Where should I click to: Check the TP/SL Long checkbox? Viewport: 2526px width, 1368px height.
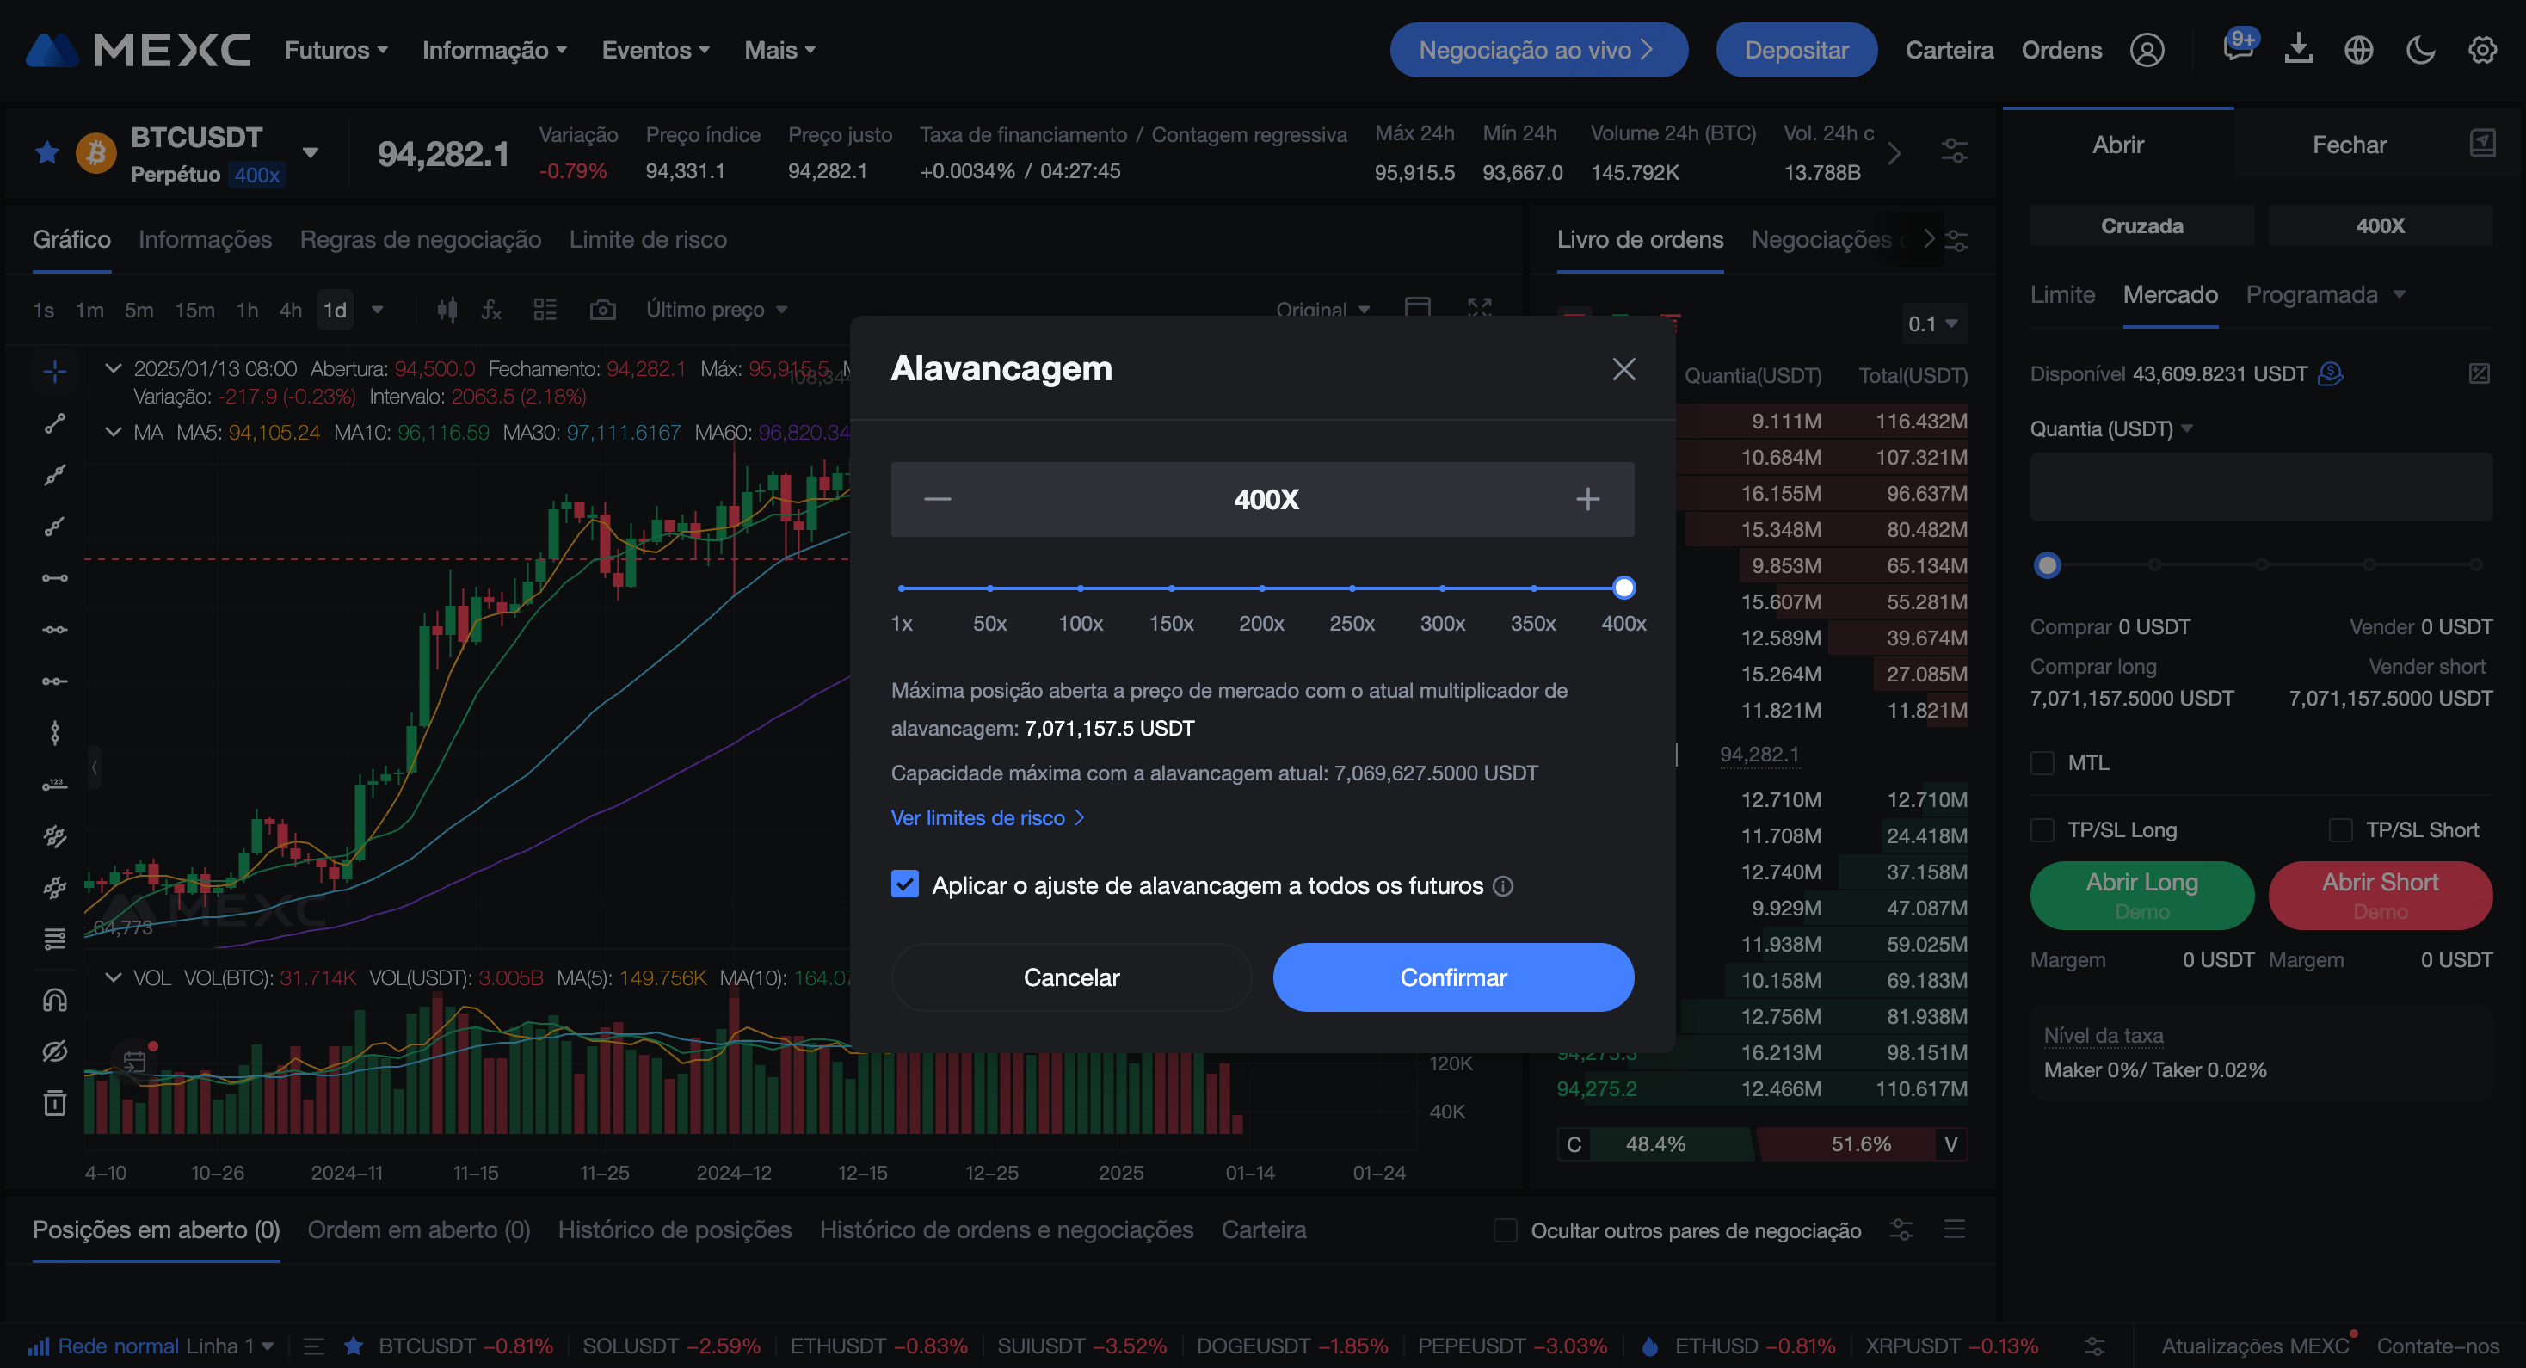(x=2042, y=830)
